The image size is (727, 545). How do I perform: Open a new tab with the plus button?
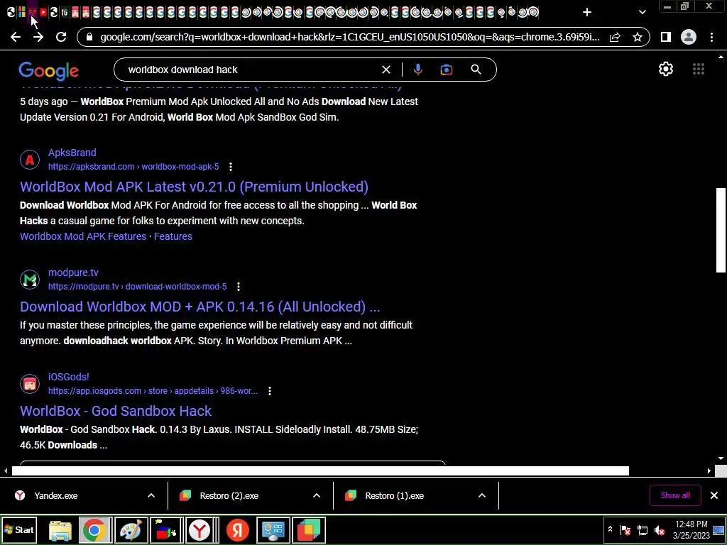(587, 12)
